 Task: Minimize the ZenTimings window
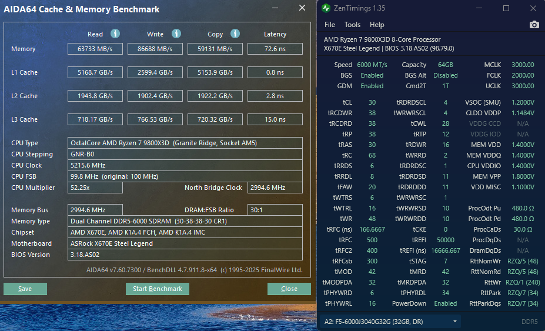(479, 8)
